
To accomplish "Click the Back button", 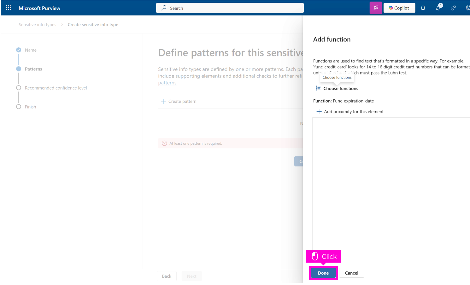I will pyautogui.click(x=167, y=276).
